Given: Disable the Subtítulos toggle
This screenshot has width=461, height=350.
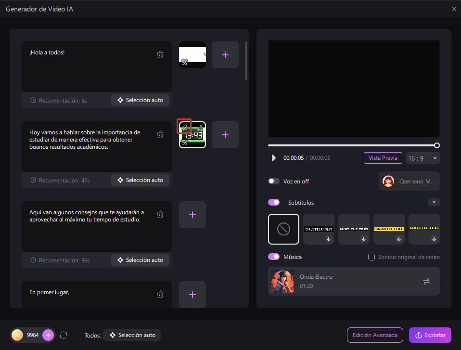Looking at the screenshot, I should click(x=274, y=202).
